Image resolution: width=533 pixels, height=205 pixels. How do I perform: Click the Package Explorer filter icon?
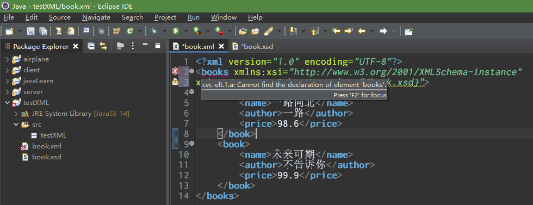click(x=120, y=46)
